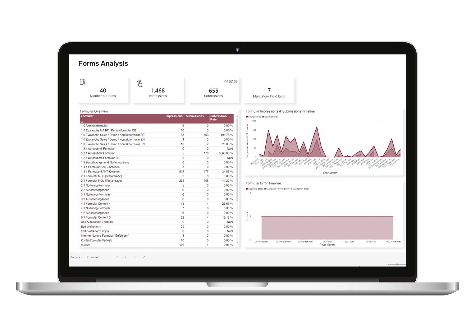
Task: Click the sort arrow under the Formular header
Action: (82, 122)
